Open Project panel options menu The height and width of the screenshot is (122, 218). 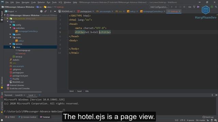click(51, 11)
